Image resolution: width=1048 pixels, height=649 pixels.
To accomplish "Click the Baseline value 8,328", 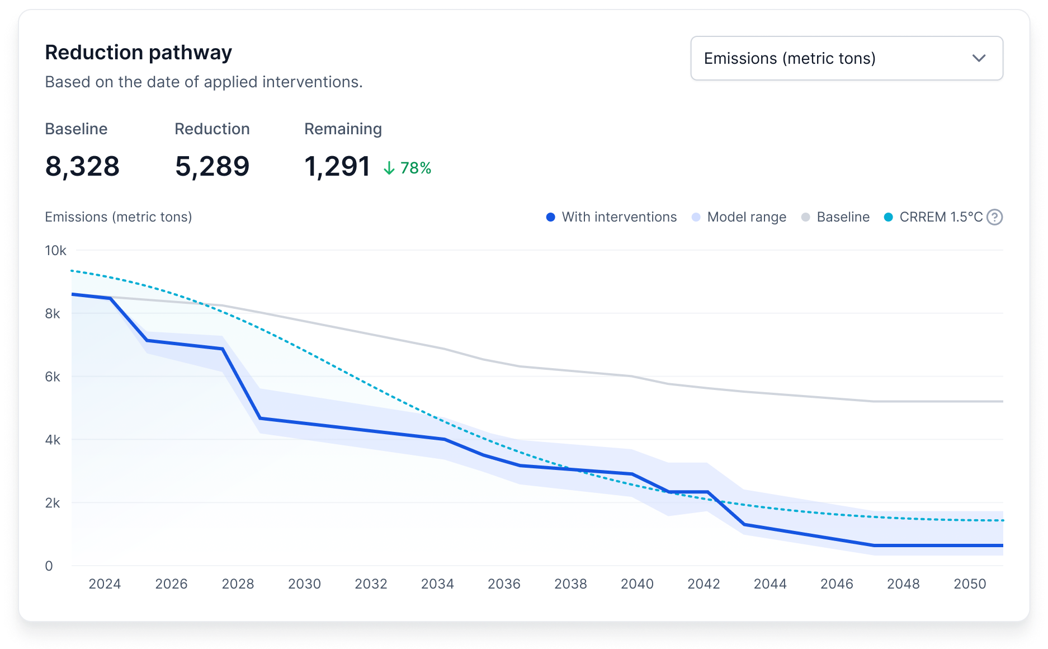I will pos(82,167).
